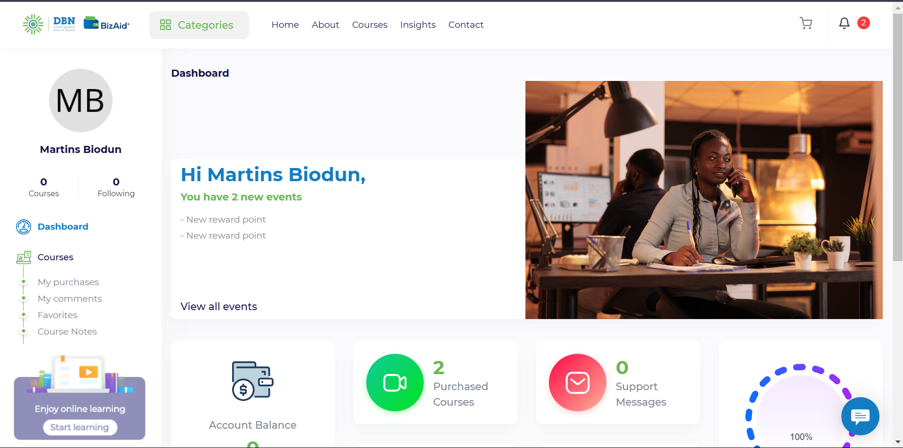Click the Support Messages label

coord(641,394)
